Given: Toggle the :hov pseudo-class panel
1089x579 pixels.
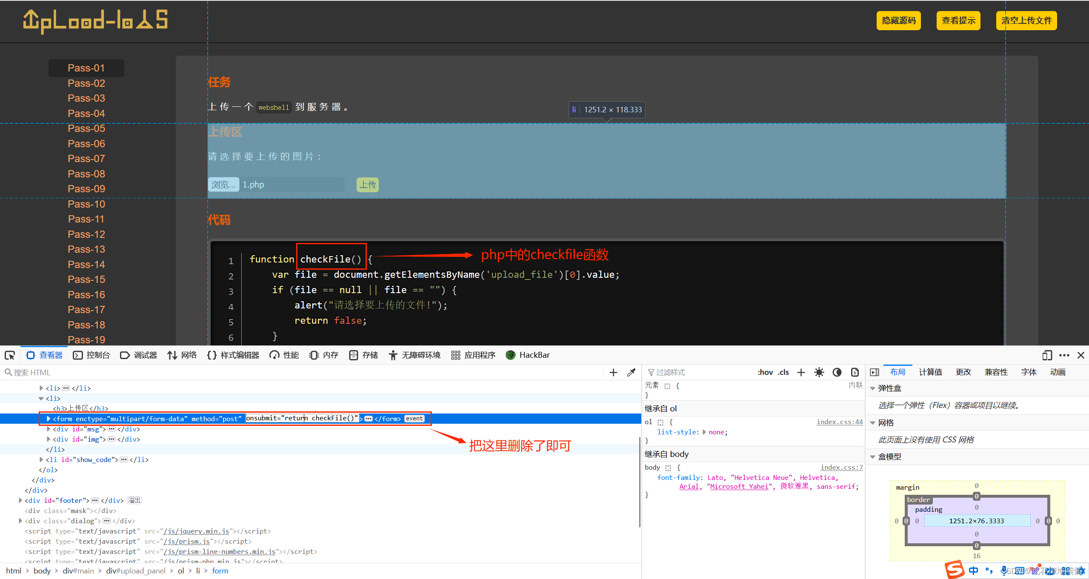Looking at the screenshot, I should [x=765, y=372].
